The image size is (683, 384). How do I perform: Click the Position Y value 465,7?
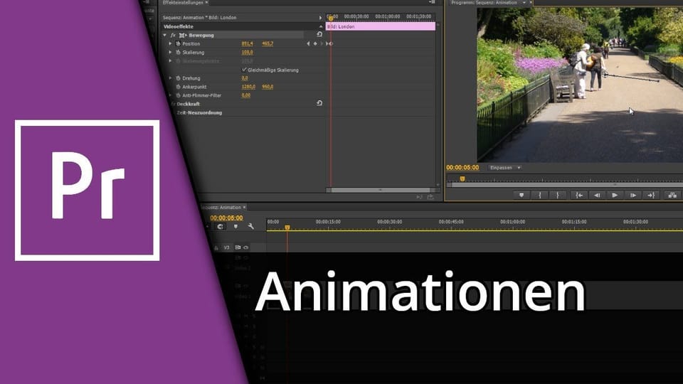pos(268,43)
